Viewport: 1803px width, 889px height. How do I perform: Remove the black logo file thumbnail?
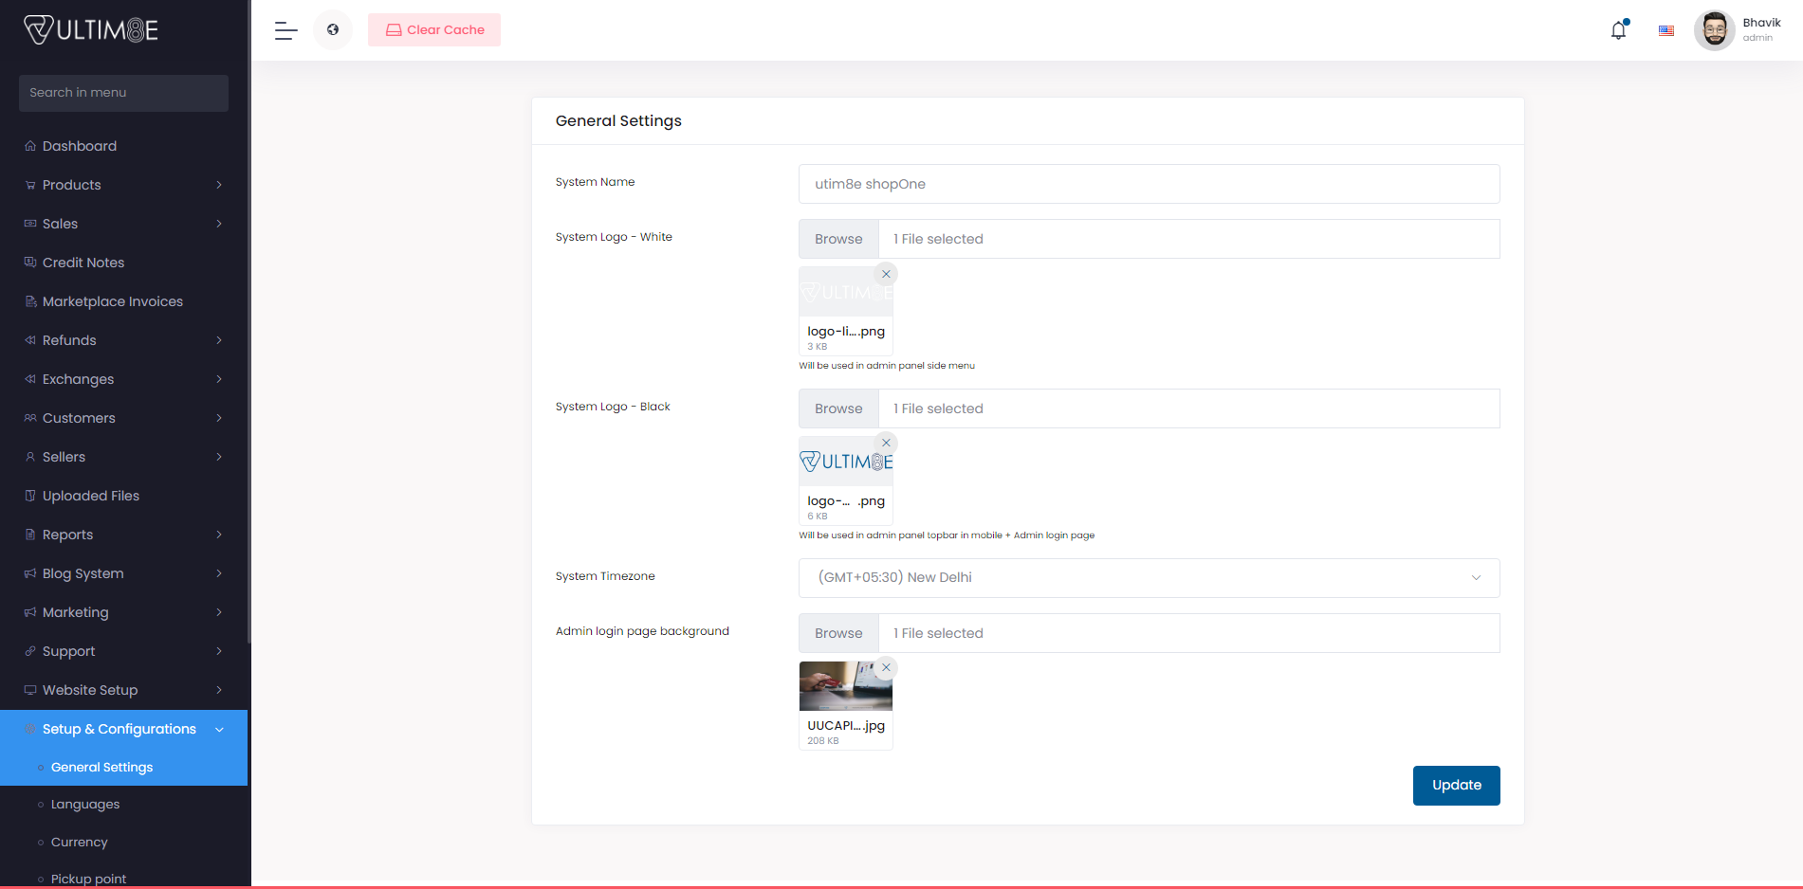886,443
